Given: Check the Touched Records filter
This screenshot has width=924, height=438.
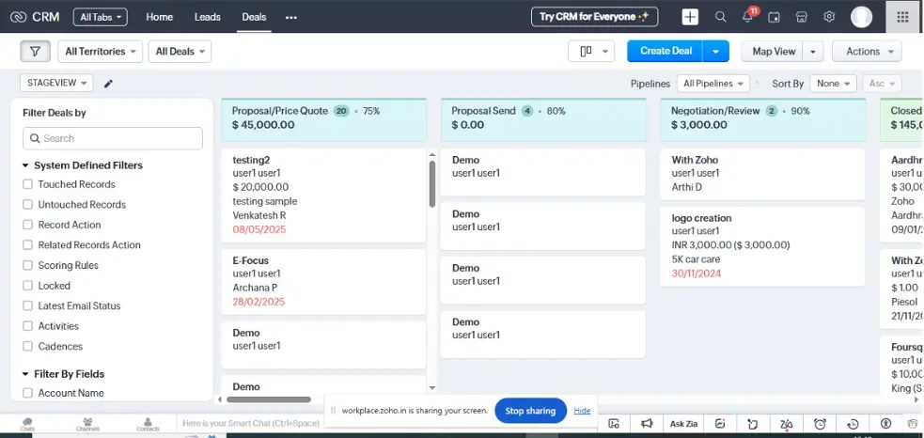Looking at the screenshot, I should [x=27, y=185].
